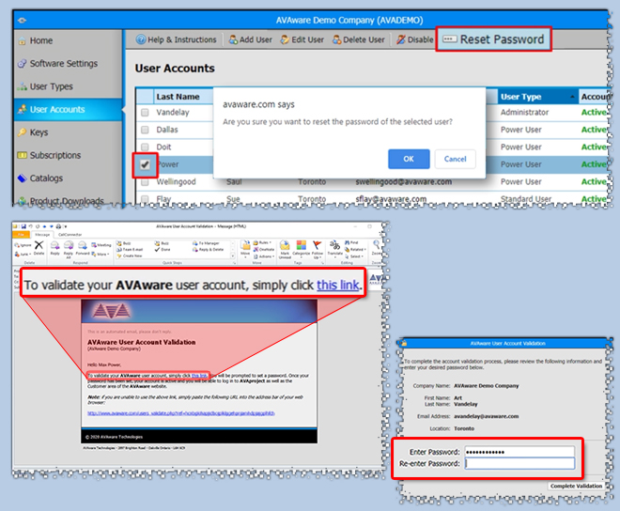Viewport: 620px width, 511px height.
Task: Click Mark Unread in Outlook ribbon
Action: tap(285, 249)
